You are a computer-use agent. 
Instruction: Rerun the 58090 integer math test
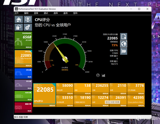(x=70, y=93)
